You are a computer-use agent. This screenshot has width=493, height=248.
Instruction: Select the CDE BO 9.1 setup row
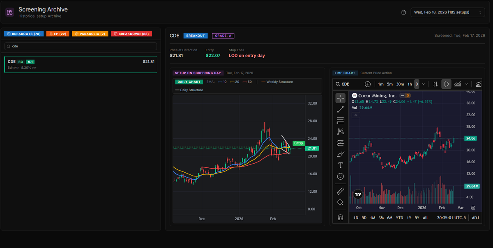click(x=81, y=64)
